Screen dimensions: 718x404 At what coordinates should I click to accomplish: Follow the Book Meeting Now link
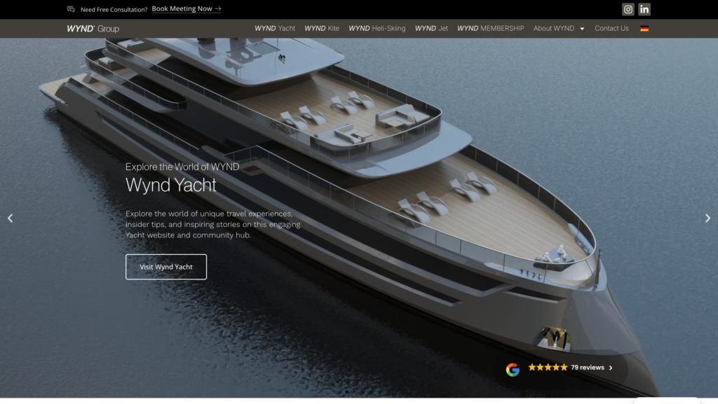coord(187,9)
